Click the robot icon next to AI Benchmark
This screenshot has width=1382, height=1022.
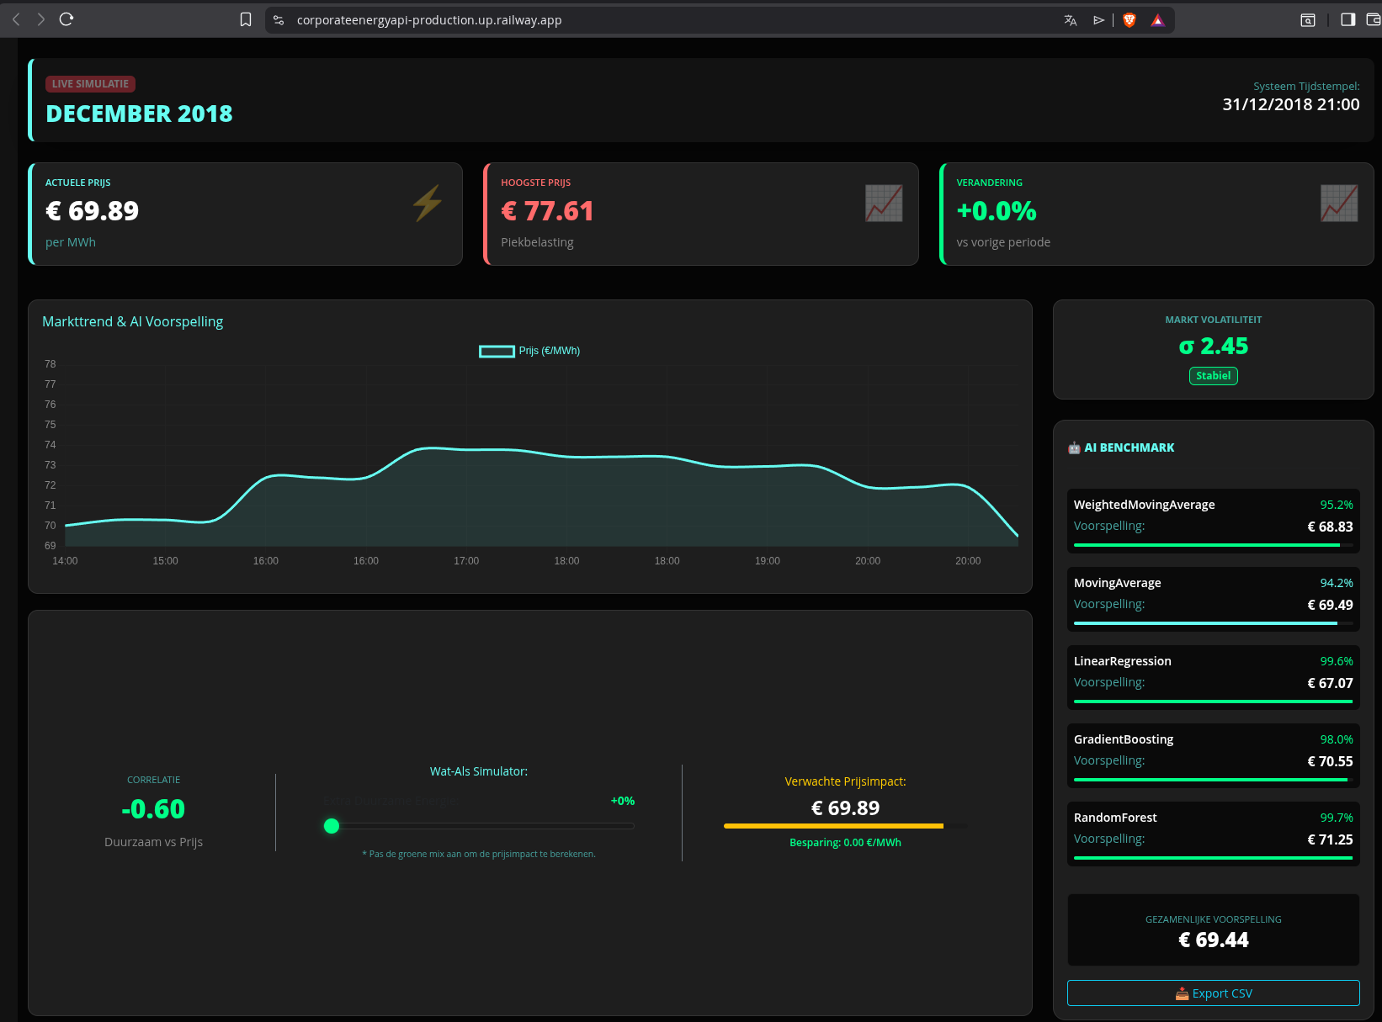1074,447
